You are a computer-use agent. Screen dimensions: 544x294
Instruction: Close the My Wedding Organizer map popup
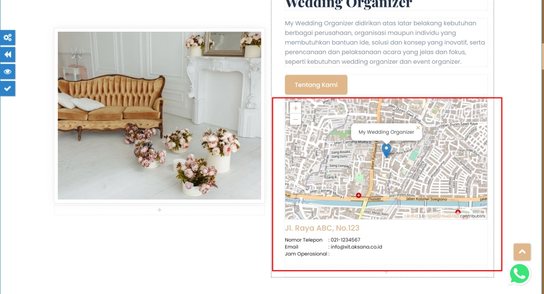(418, 128)
